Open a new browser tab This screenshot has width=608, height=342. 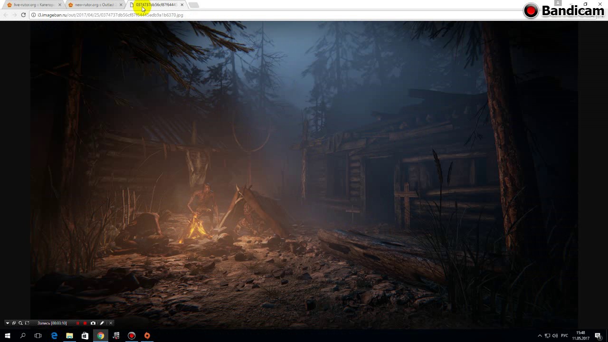(193, 5)
